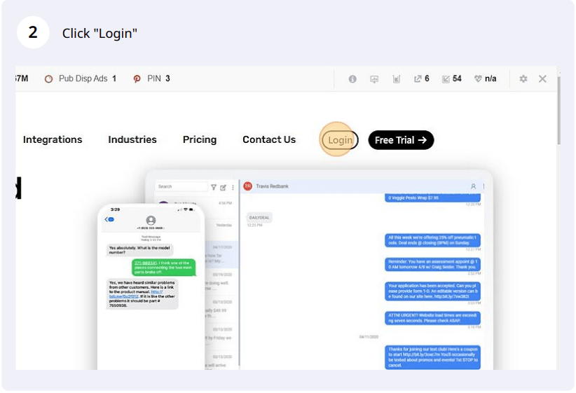576x393 pixels.
Task: Start the Free Trial
Action: tap(401, 140)
